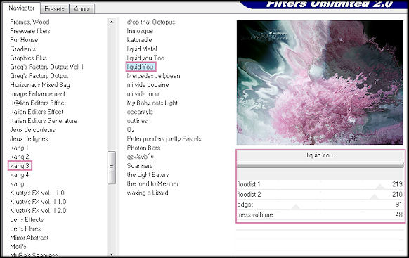
Task: Choose Mirror Abstract category
Action: (x=30, y=238)
